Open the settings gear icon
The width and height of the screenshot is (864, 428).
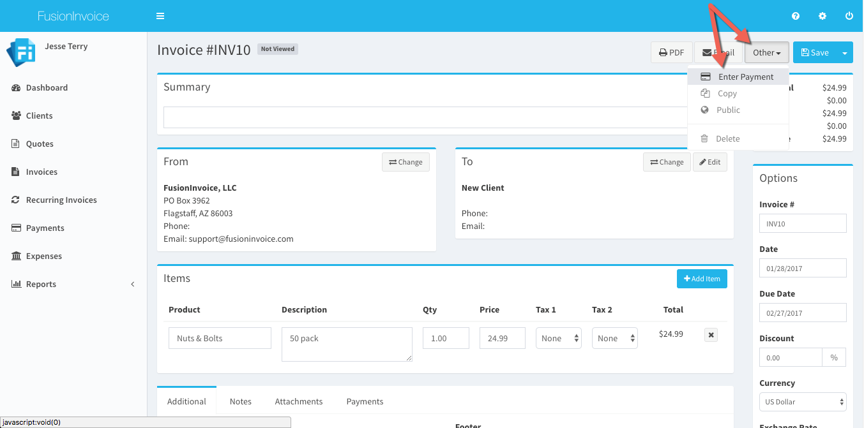tap(822, 16)
